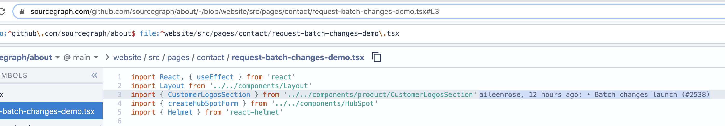Click the '../../components/Layout' import path
This screenshot has width=725, height=126.
click(260, 86)
